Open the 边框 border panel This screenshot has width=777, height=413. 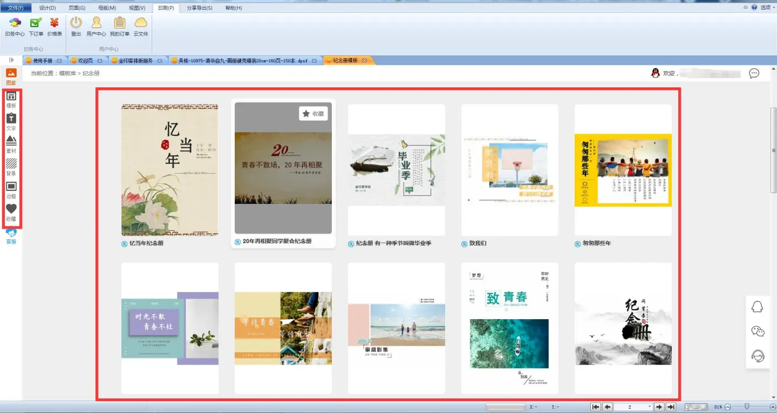tap(11, 190)
